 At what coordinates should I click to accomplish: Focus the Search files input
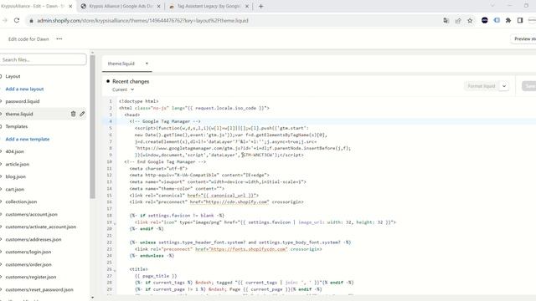pos(43,59)
